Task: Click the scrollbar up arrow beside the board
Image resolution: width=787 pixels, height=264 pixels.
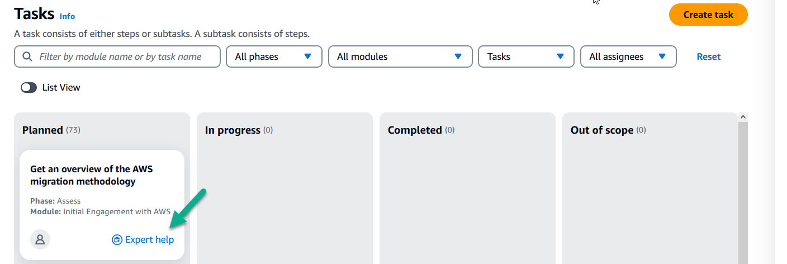Action: (743, 117)
